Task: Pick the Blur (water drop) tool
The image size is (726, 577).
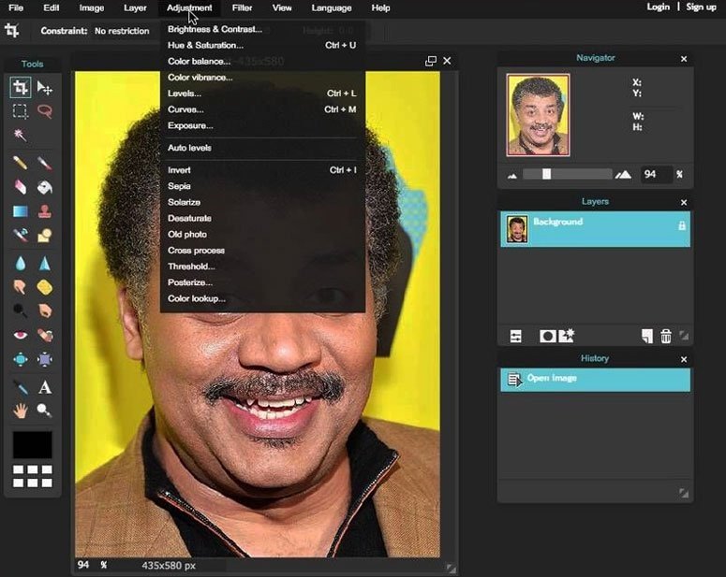Action: [21, 264]
